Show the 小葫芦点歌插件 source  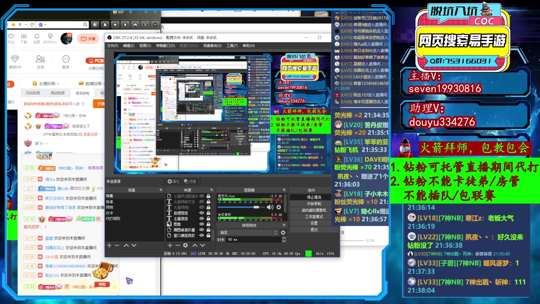[x=202, y=196]
